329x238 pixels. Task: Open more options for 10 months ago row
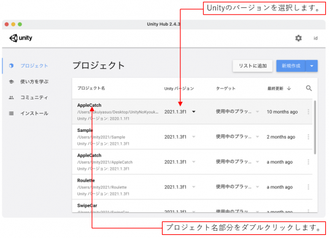pyautogui.click(x=308, y=112)
